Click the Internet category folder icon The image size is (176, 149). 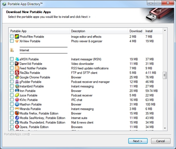12,50
